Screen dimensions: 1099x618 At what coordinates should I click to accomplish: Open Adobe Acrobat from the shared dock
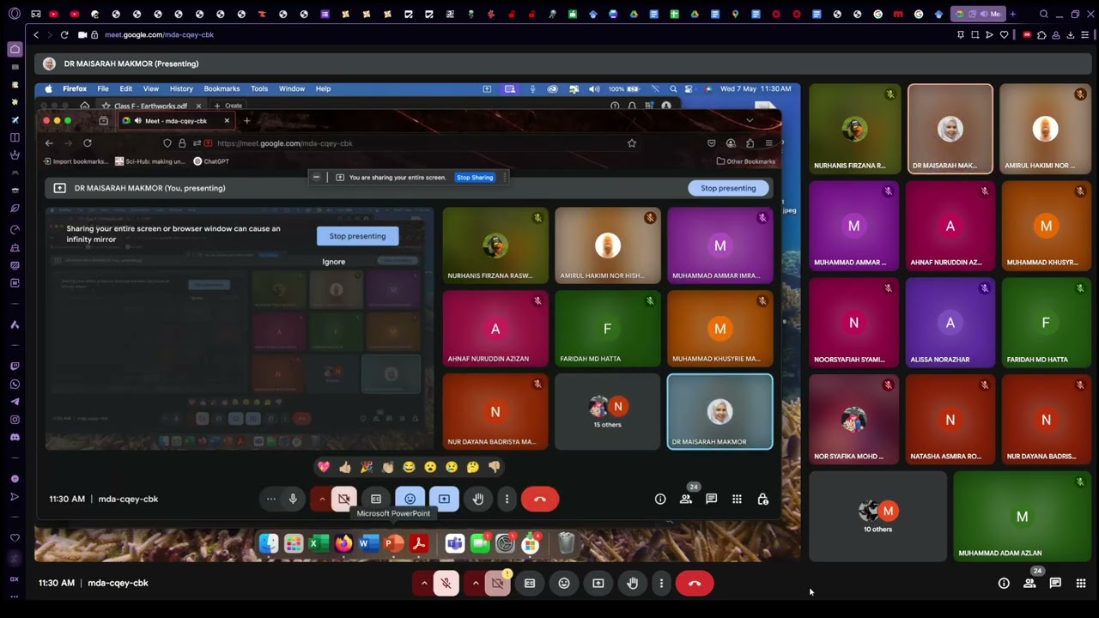419,543
